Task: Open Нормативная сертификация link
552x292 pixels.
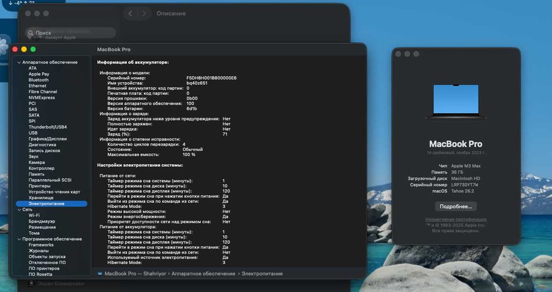Action: click(x=456, y=219)
